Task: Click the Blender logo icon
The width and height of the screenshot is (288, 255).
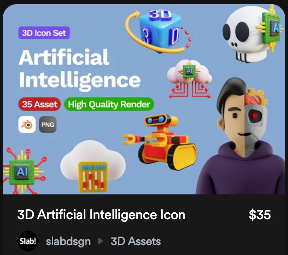Action: (27, 124)
